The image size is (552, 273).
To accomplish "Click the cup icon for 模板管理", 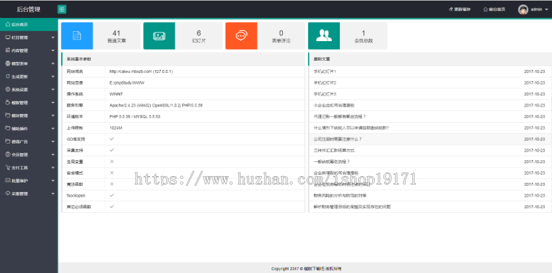I will tap(8, 102).
